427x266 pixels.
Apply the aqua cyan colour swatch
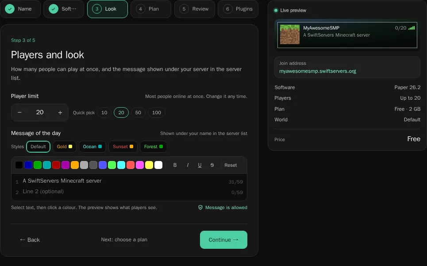[x=121, y=165]
